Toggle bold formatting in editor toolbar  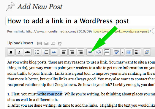(x=11, y=52)
